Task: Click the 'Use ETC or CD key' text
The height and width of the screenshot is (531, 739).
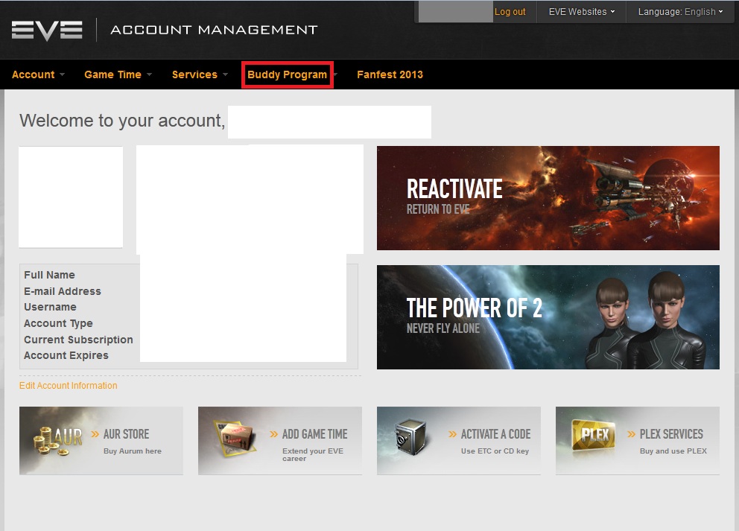Action: coord(495,451)
